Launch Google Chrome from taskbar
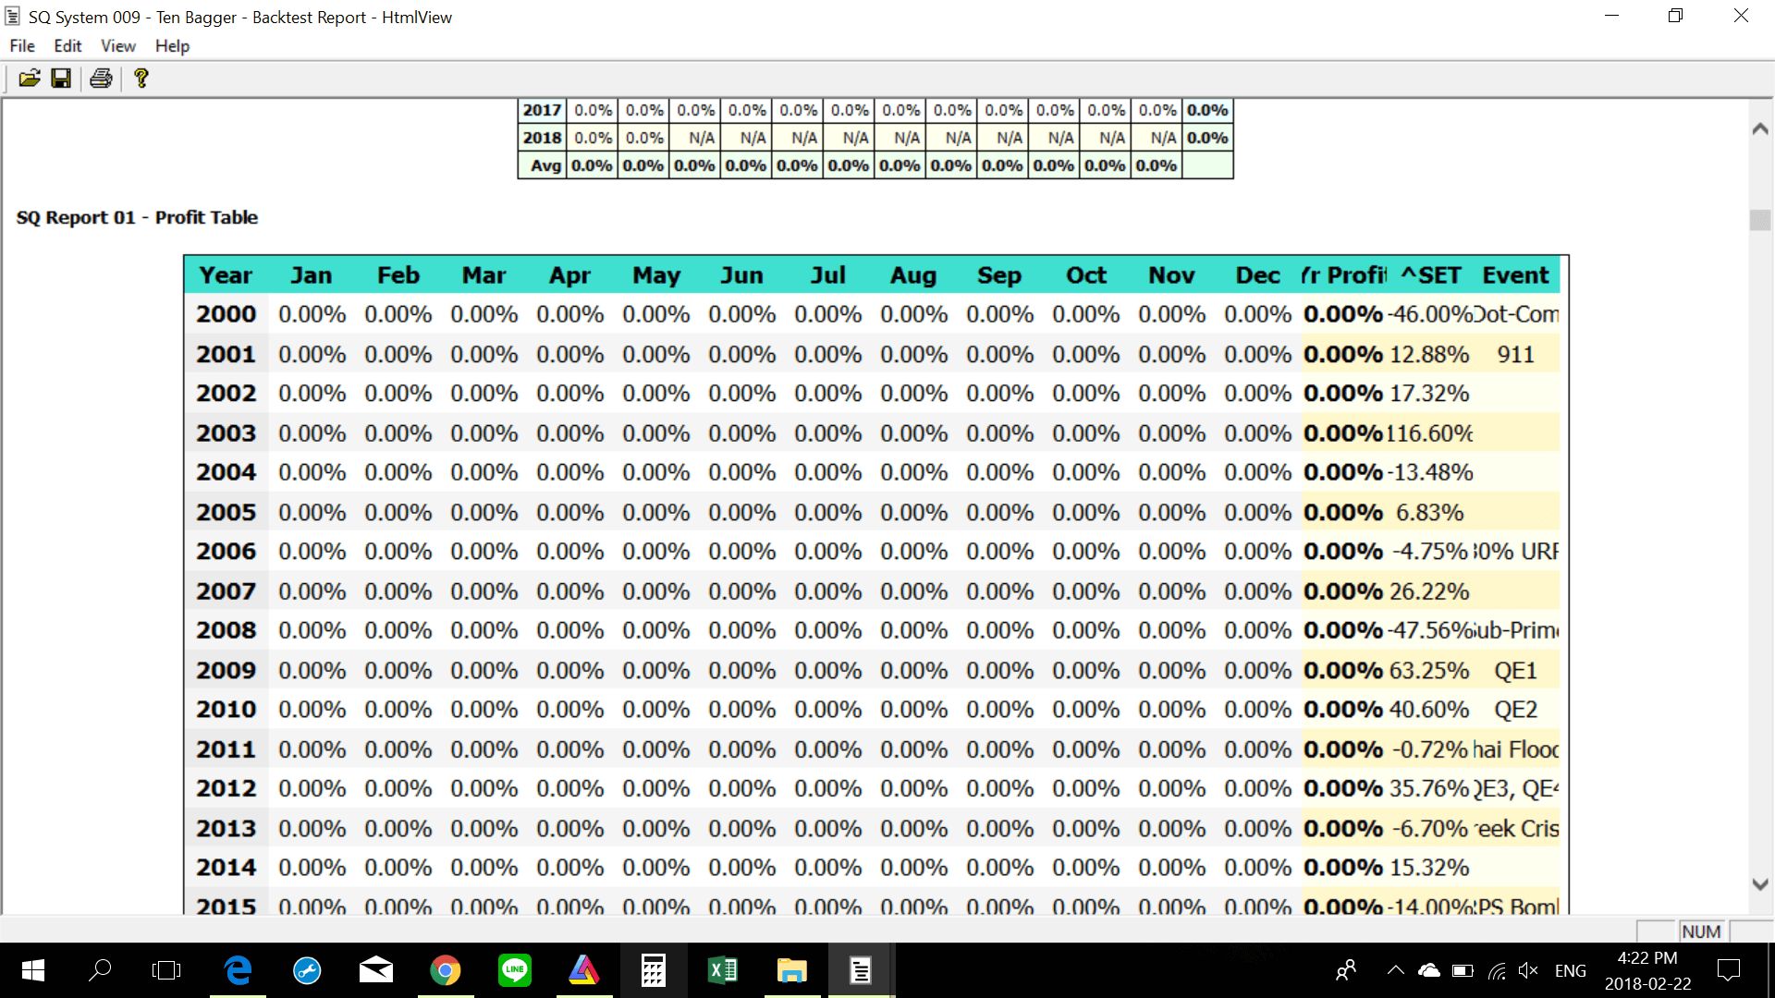The image size is (1775, 998). pyautogui.click(x=446, y=970)
